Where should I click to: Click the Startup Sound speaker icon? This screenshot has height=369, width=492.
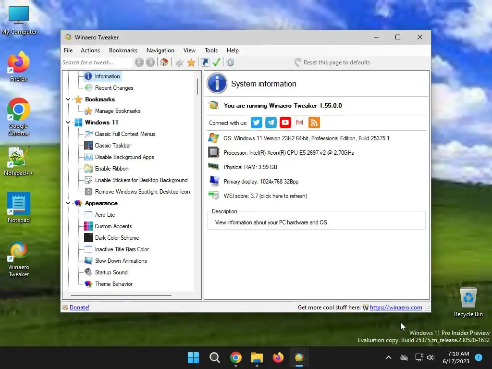(88, 272)
